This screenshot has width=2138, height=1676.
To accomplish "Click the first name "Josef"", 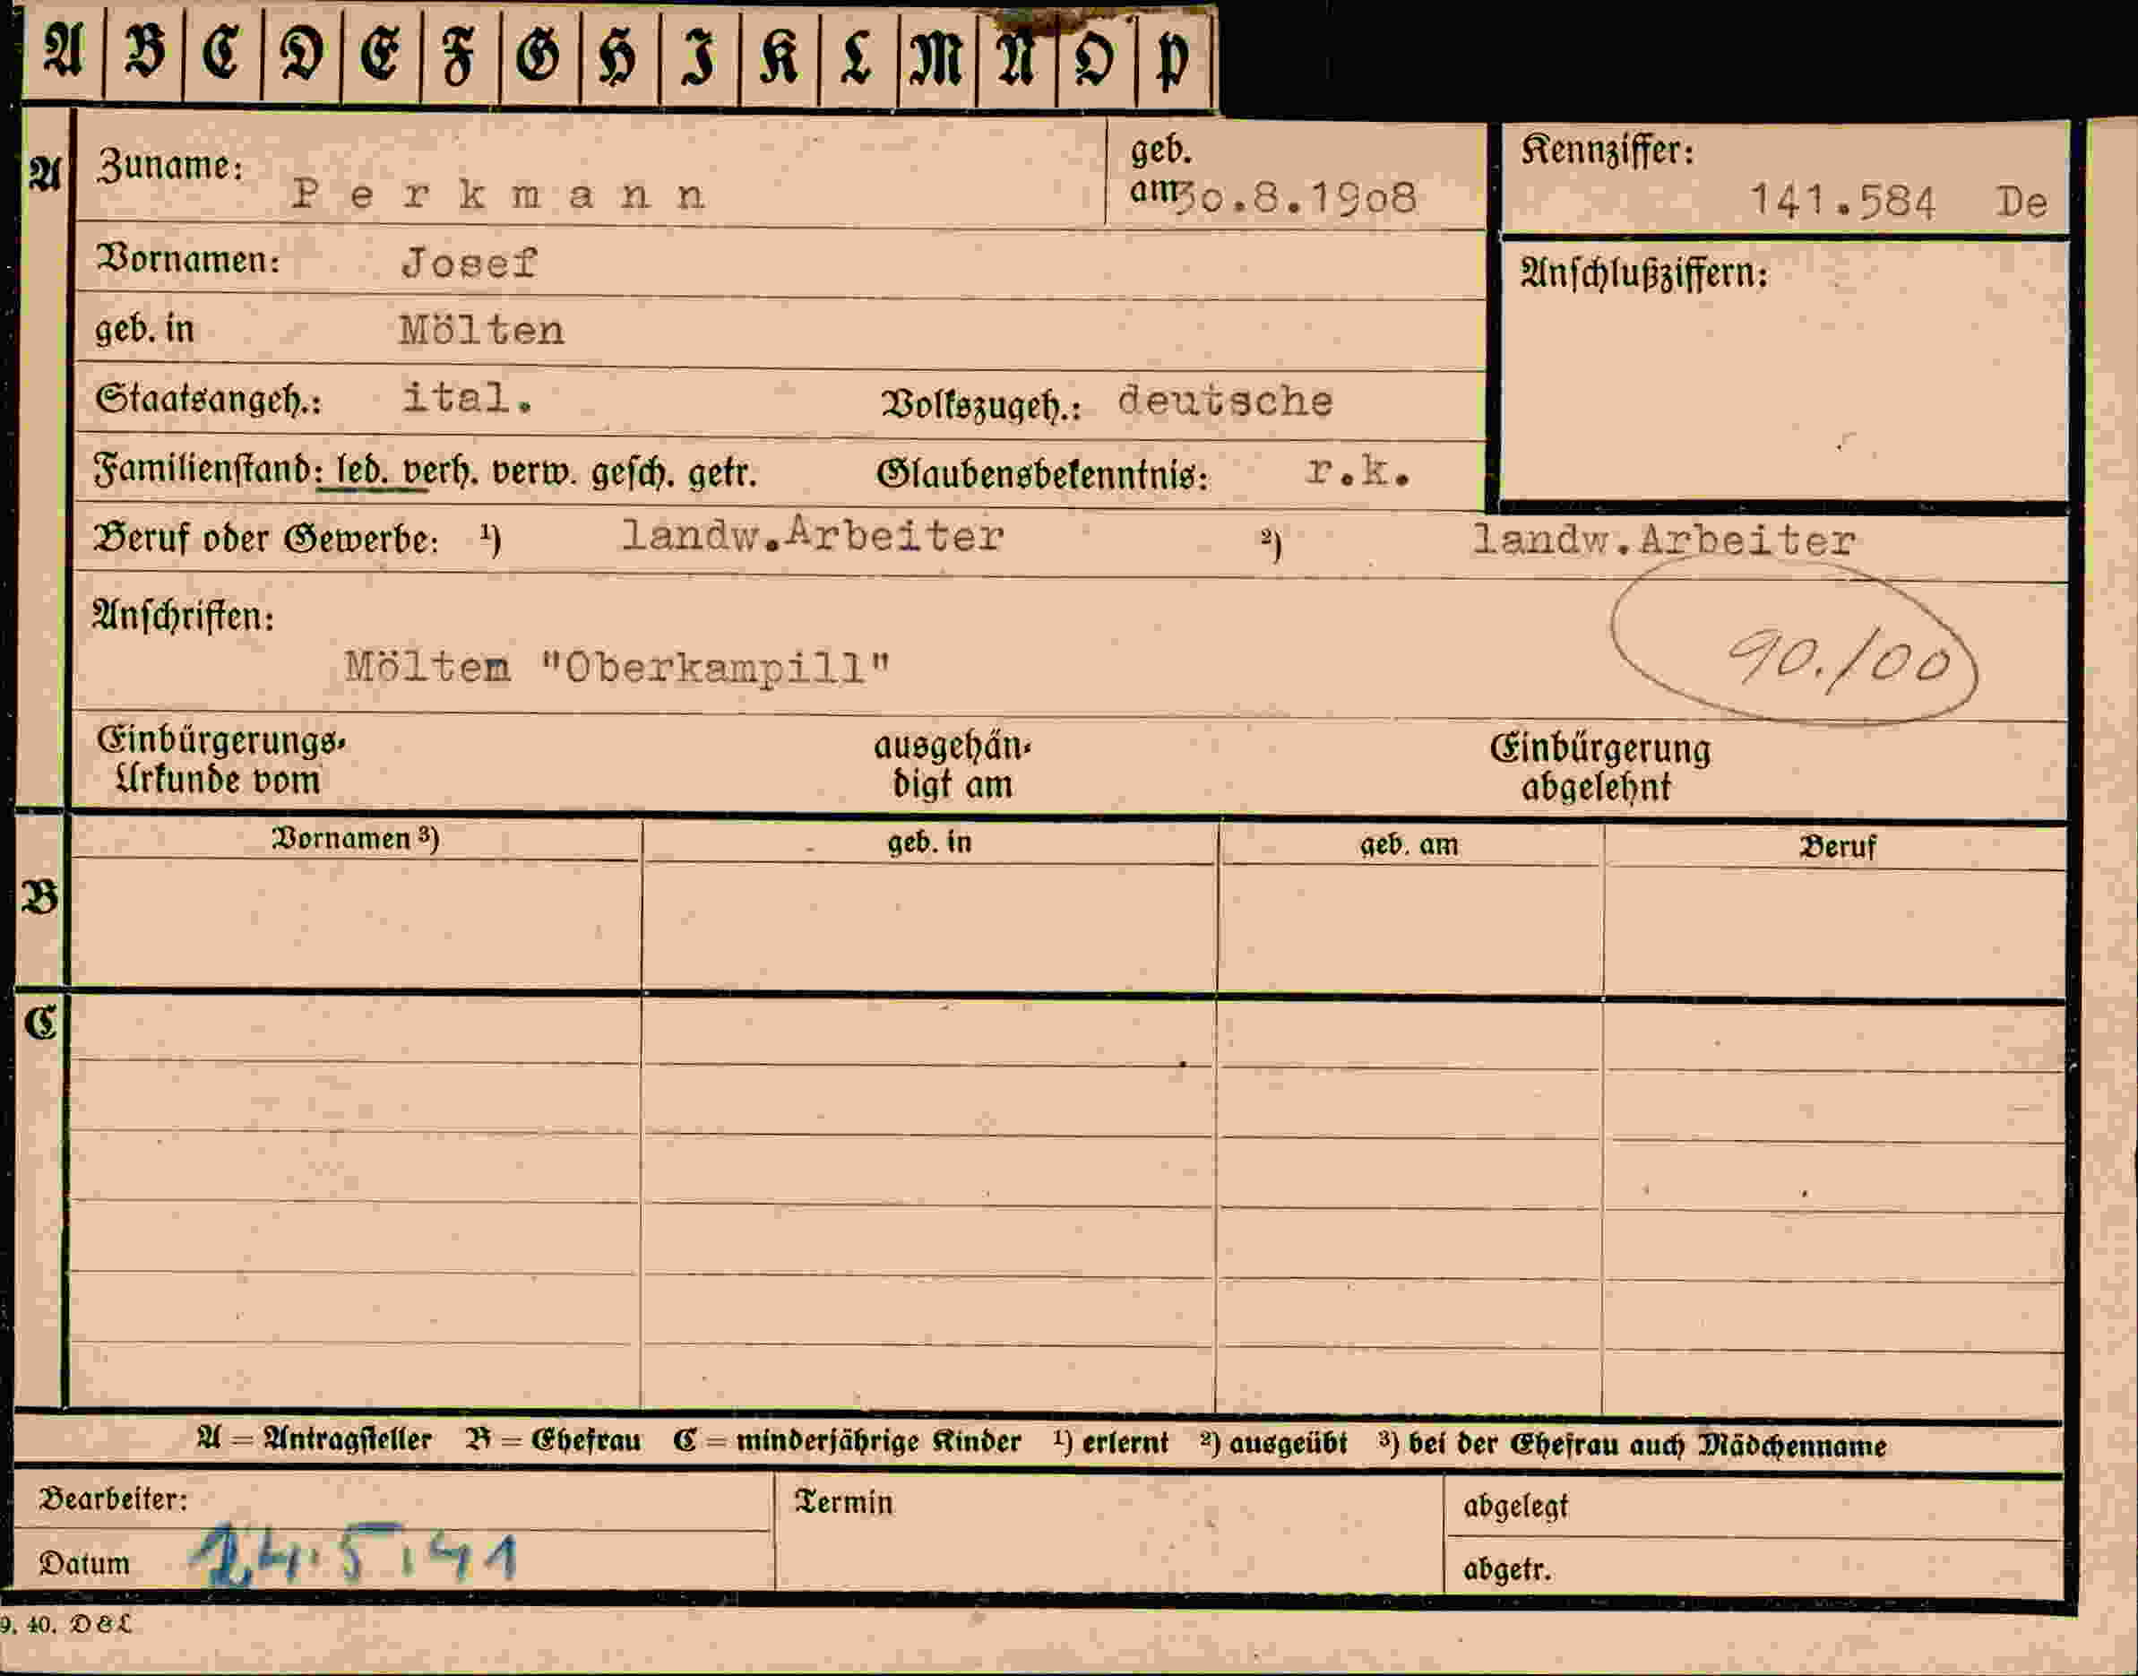I will 469,263.
